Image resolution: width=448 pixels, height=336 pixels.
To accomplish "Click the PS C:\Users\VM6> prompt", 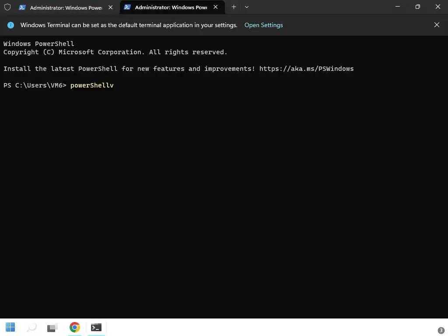I will 35,85.
